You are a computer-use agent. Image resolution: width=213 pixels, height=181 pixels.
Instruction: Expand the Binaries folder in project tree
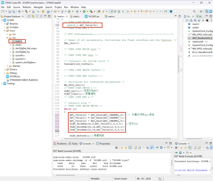[5, 24]
